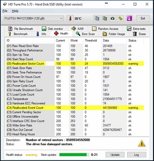
Task: Open options with the yellow tools icon
Action: (120, 19)
